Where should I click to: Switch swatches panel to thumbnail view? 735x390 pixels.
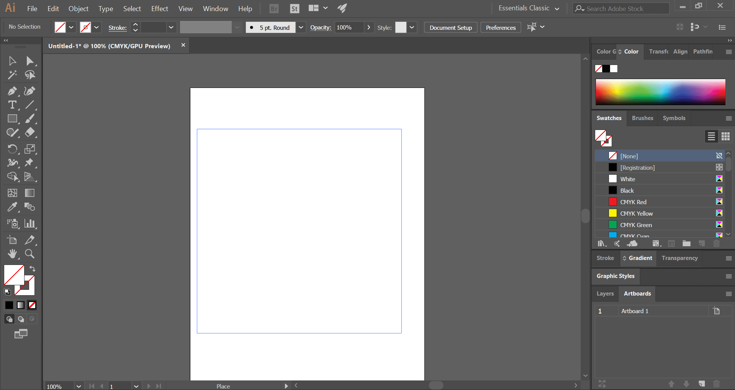pos(725,136)
